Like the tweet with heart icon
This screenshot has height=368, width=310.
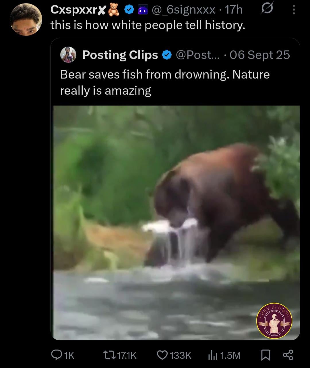(x=162, y=355)
